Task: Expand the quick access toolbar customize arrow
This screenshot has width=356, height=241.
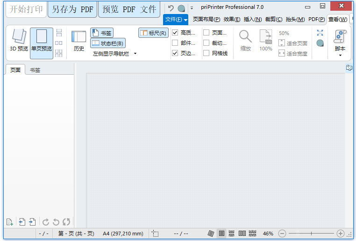Action: coord(192,8)
